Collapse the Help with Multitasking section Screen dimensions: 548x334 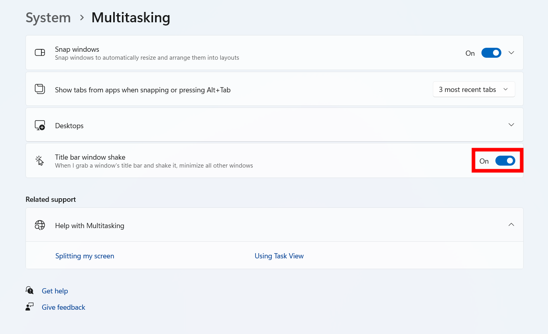click(511, 225)
